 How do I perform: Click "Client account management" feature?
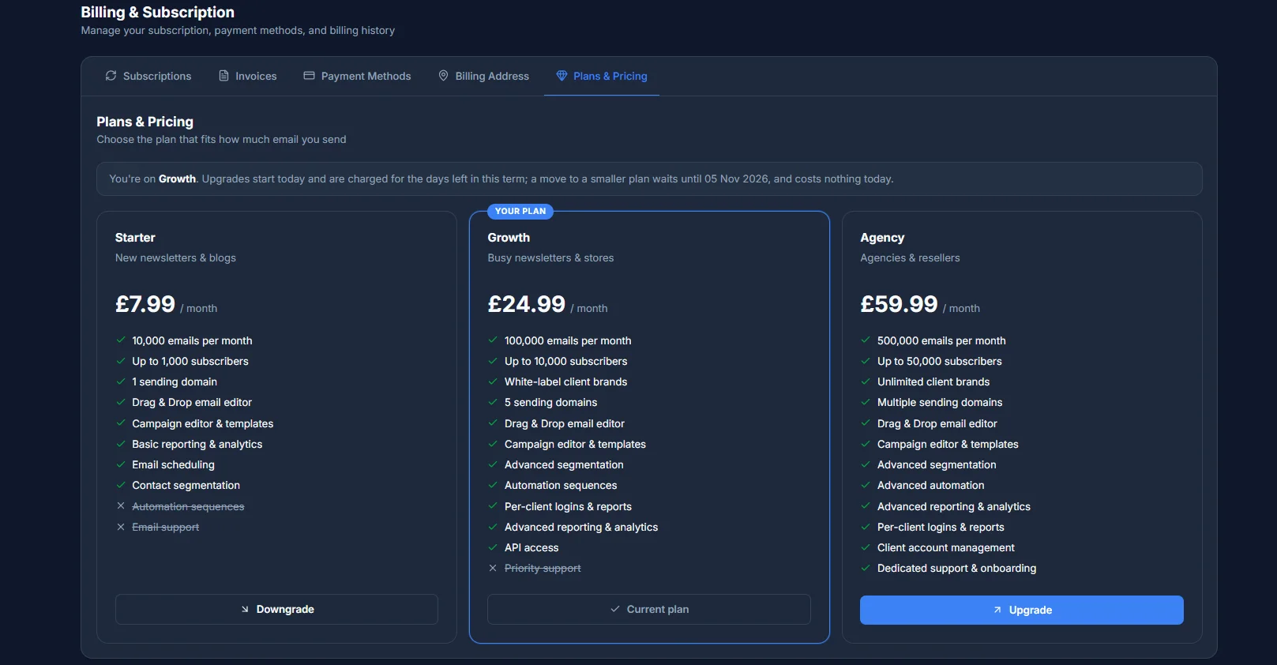coord(946,548)
